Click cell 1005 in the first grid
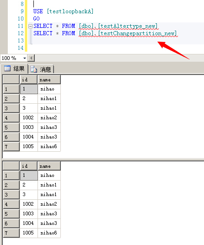 [x=29, y=146]
